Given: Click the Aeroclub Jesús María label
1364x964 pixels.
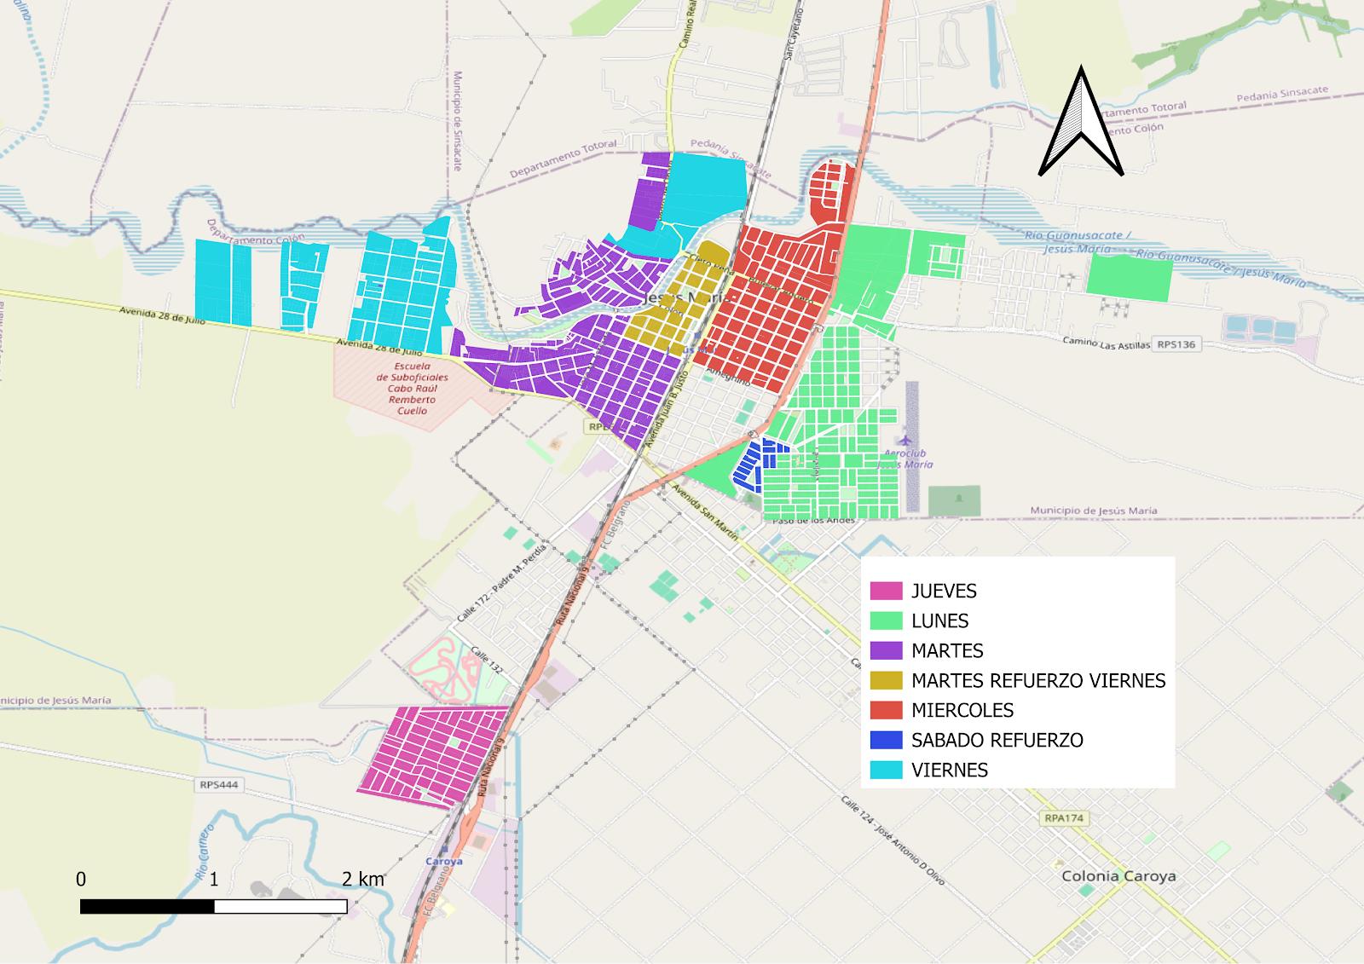Looking at the screenshot, I should click(907, 459).
